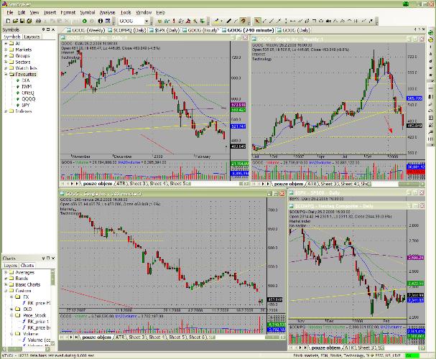Image resolution: width=436 pixels, height=359 pixels.
Task: Open the Layouts tab in Symbols panel
Action: click(32, 37)
